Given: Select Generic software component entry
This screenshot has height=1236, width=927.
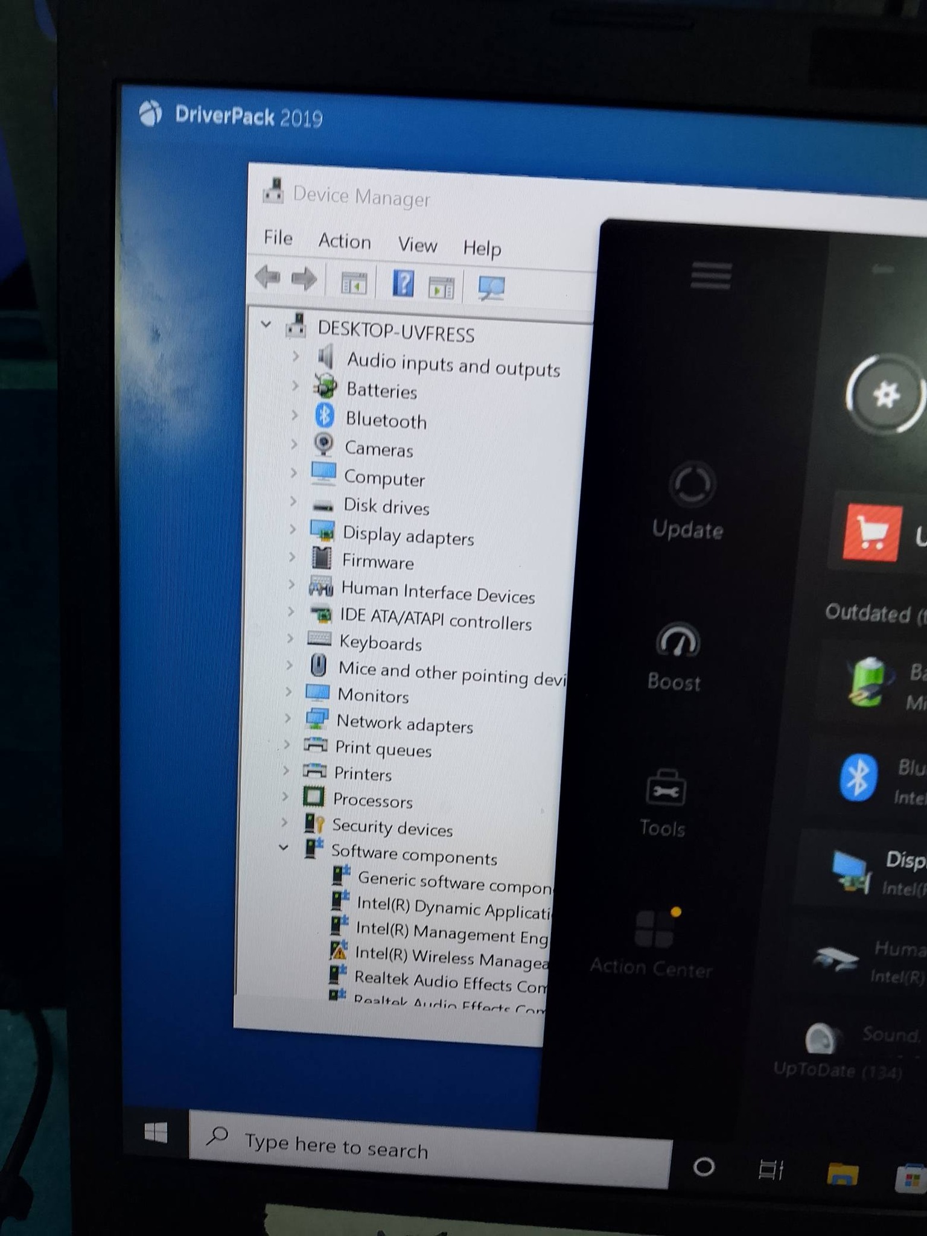Looking at the screenshot, I should [x=454, y=882].
